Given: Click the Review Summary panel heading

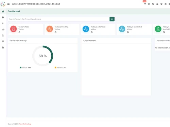Looking at the screenshot, I should [x=18, y=41].
